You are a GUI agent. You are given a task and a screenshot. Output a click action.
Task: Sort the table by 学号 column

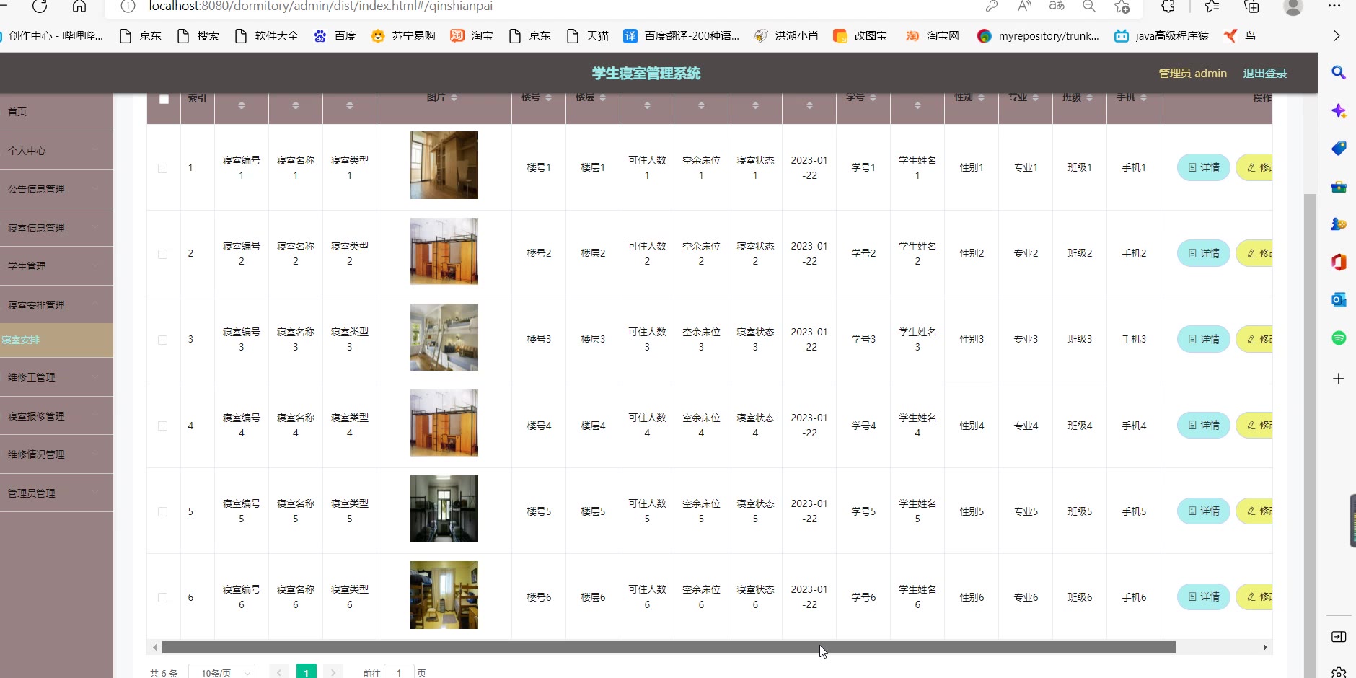coord(873,97)
